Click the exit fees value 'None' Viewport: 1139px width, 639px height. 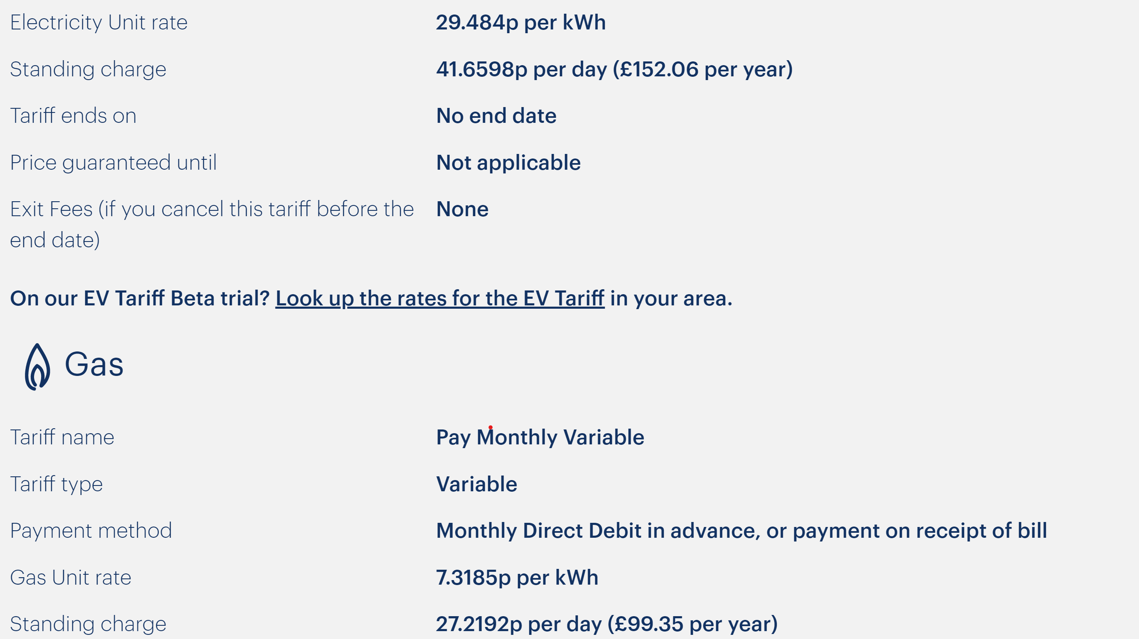(462, 209)
